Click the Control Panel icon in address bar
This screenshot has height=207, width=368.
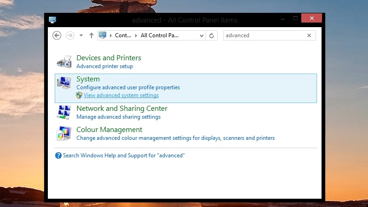click(103, 35)
